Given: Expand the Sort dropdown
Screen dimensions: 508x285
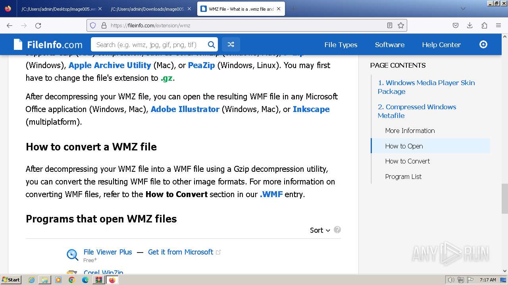Looking at the screenshot, I should point(320,230).
